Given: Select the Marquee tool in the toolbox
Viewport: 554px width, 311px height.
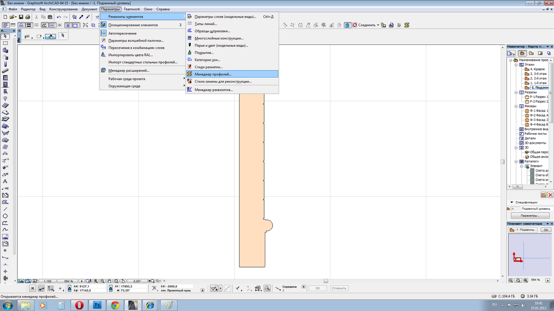Looking at the screenshot, I should point(5,43).
